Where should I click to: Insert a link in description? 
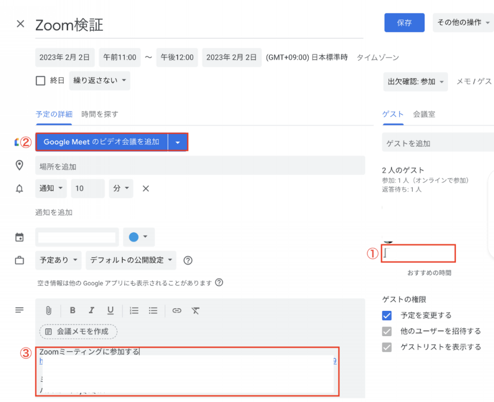[x=177, y=311]
